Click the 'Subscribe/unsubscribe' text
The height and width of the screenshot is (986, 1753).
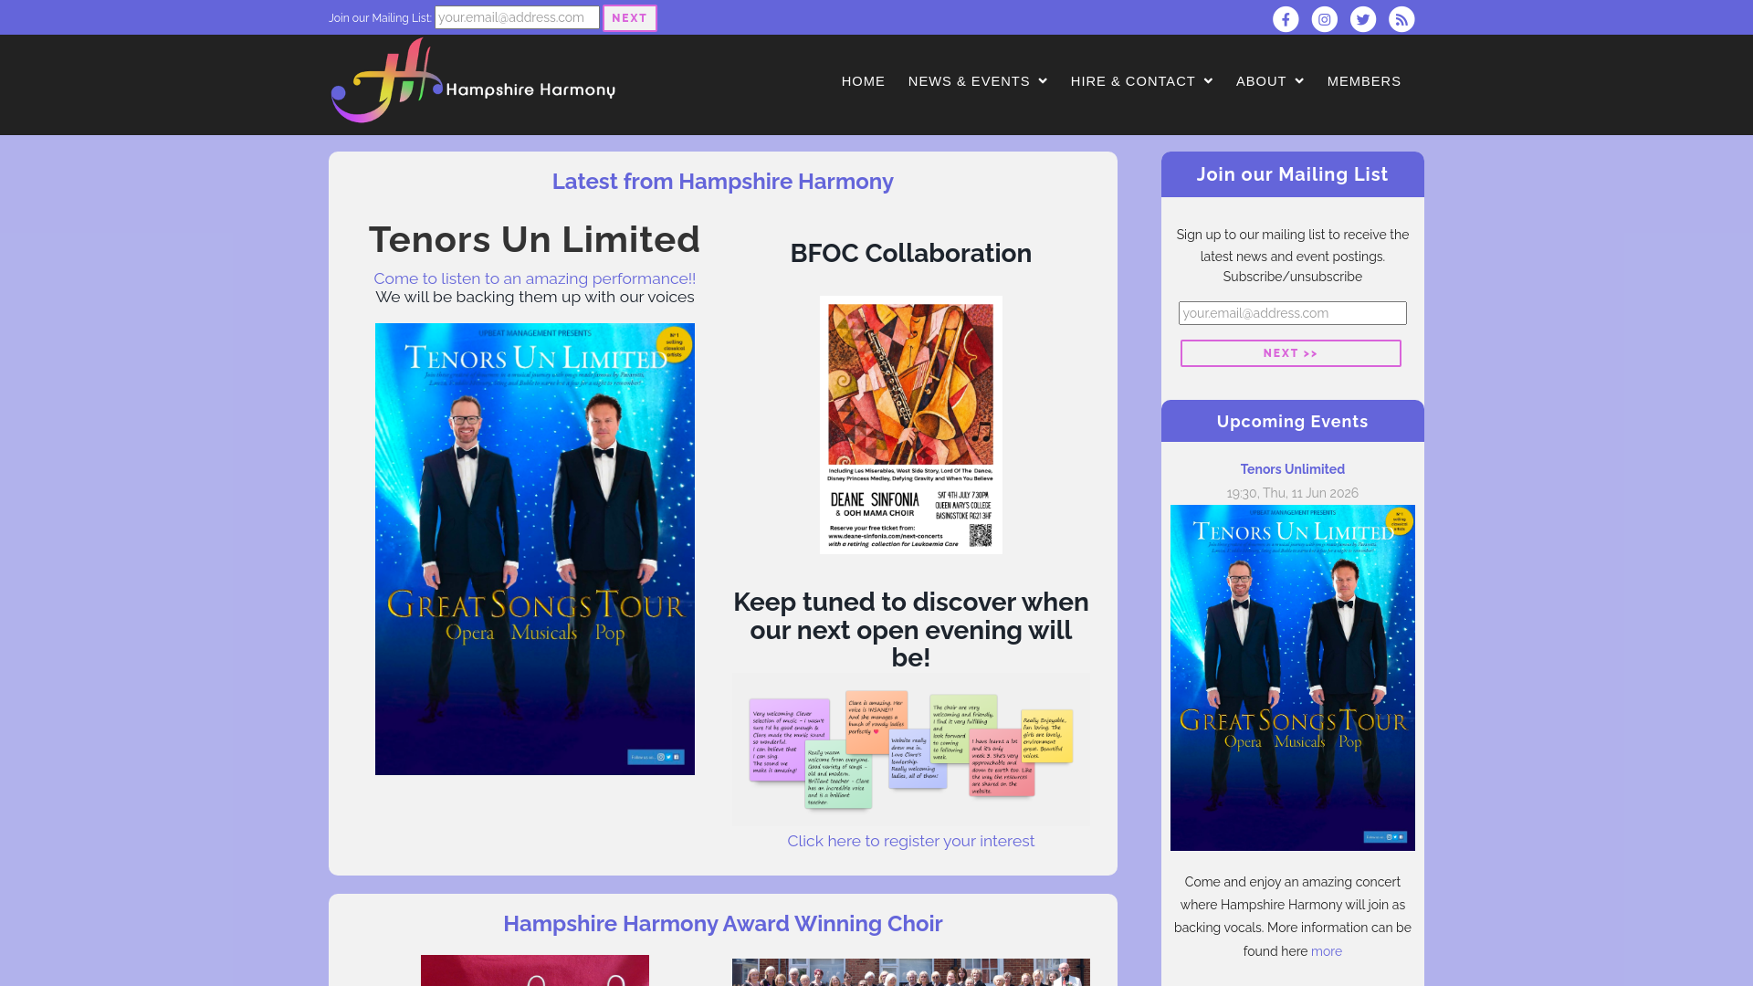click(1292, 277)
